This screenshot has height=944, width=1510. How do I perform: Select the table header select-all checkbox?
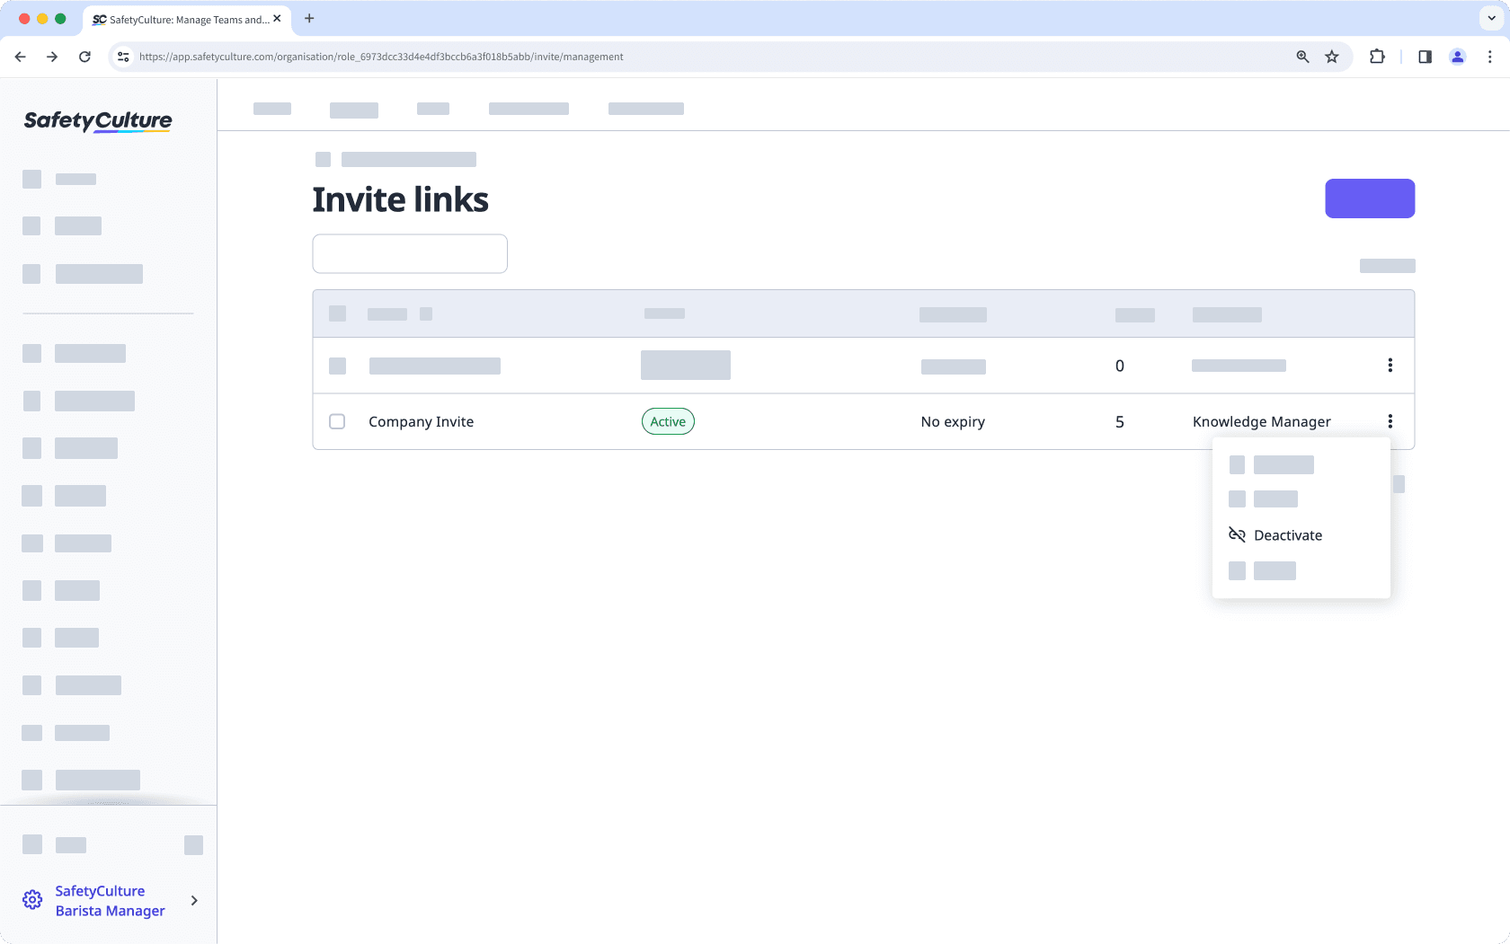(x=337, y=313)
